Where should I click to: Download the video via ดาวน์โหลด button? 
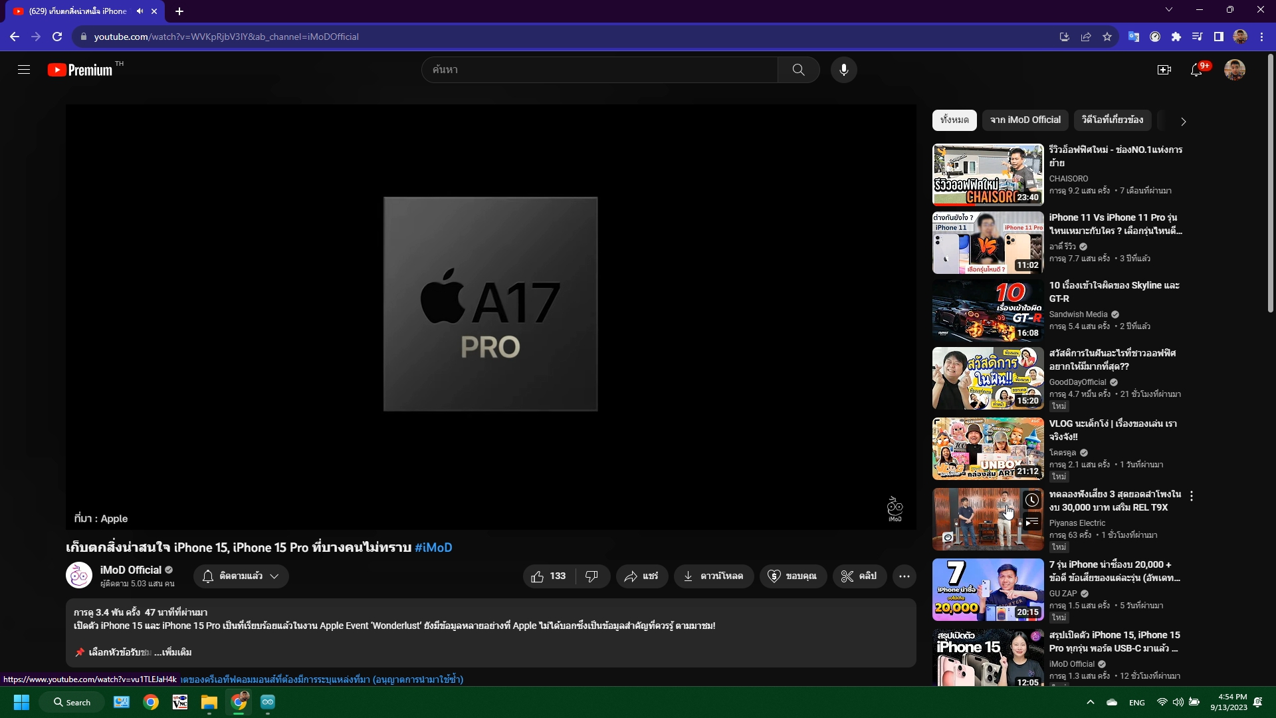point(714,576)
